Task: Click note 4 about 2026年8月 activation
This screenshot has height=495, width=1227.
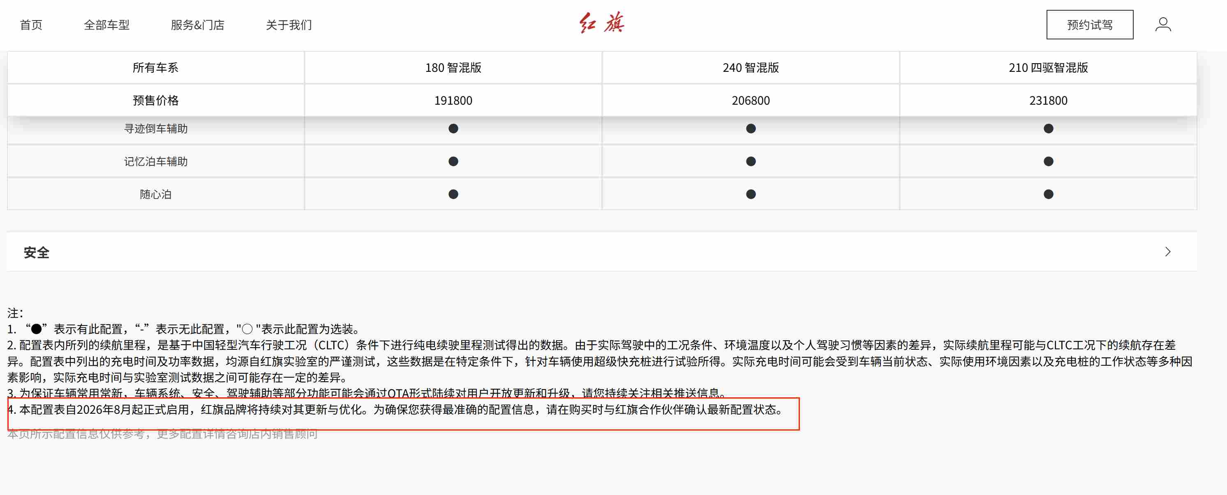Action: coord(396,409)
